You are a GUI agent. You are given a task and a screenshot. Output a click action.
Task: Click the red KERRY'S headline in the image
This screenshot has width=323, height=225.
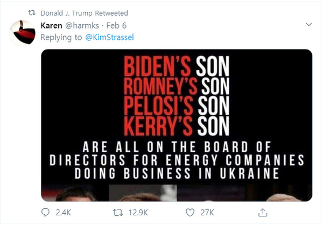(x=158, y=126)
